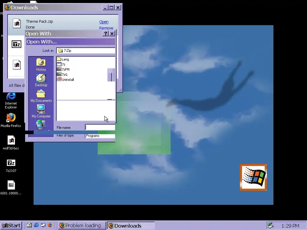Go to My Documents in places bar

tap(41, 96)
